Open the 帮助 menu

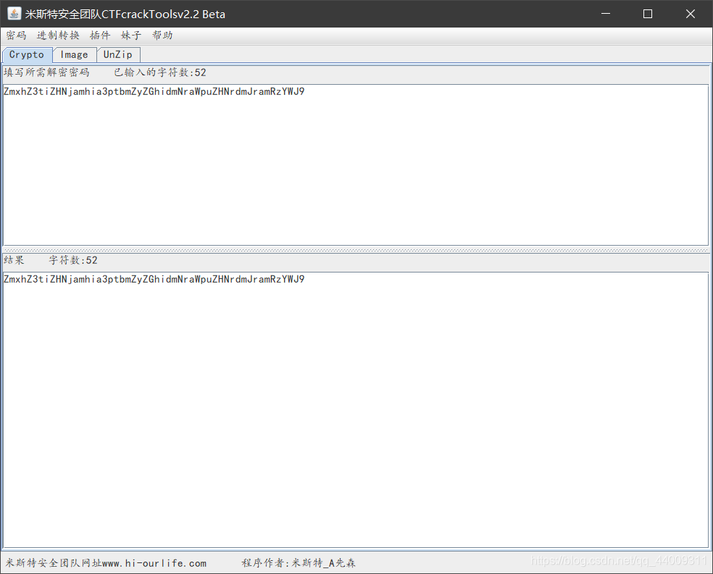click(x=162, y=36)
